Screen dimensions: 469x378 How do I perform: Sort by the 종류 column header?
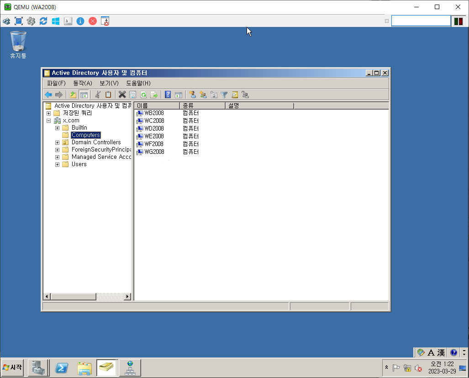(202, 106)
